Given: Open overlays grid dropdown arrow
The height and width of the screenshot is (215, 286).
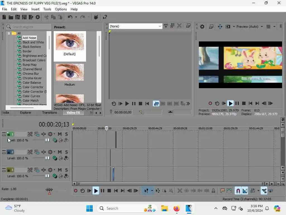Looking at the screenshot, I should [x=274, y=27].
